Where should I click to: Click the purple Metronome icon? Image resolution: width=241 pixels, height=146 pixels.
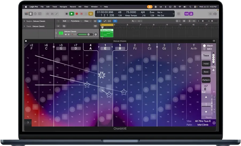pyautogui.click(x=191, y=14)
